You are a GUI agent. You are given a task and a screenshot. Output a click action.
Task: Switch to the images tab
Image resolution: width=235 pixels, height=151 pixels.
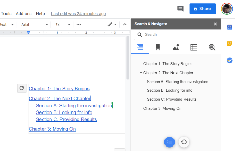[176, 47]
